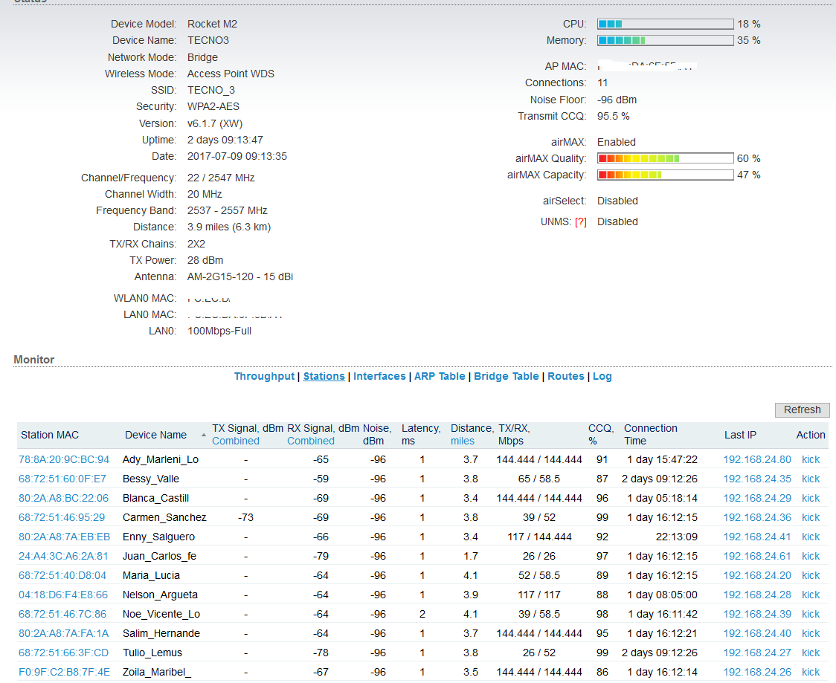Click the airMAX Capacity bar
Screen dimensions: 836x683
[x=666, y=175]
